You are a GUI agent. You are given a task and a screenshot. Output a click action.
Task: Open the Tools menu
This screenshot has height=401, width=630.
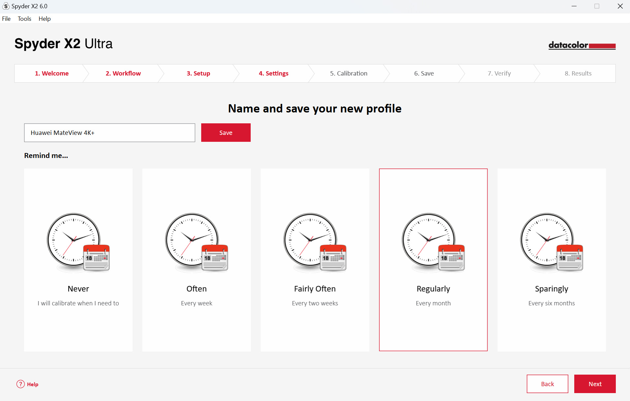(24, 19)
